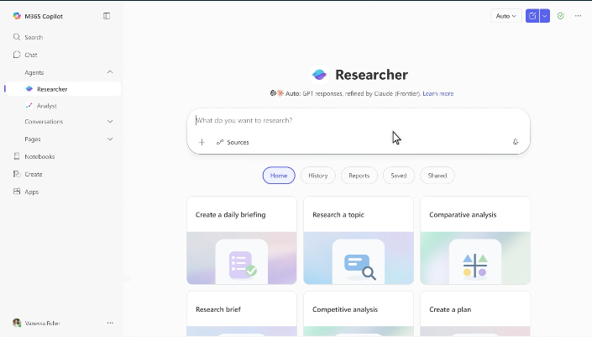Screen dimensions: 592x337
Task: Click the Learn more link
Action: click(x=437, y=93)
